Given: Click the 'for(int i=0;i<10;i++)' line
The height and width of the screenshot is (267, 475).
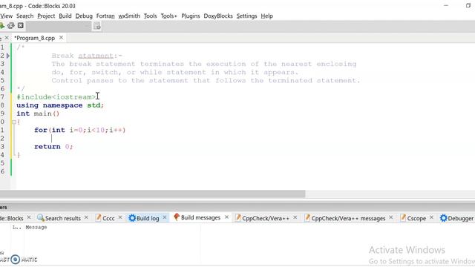Looking at the screenshot, I should pyautogui.click(x=79, y=131).
